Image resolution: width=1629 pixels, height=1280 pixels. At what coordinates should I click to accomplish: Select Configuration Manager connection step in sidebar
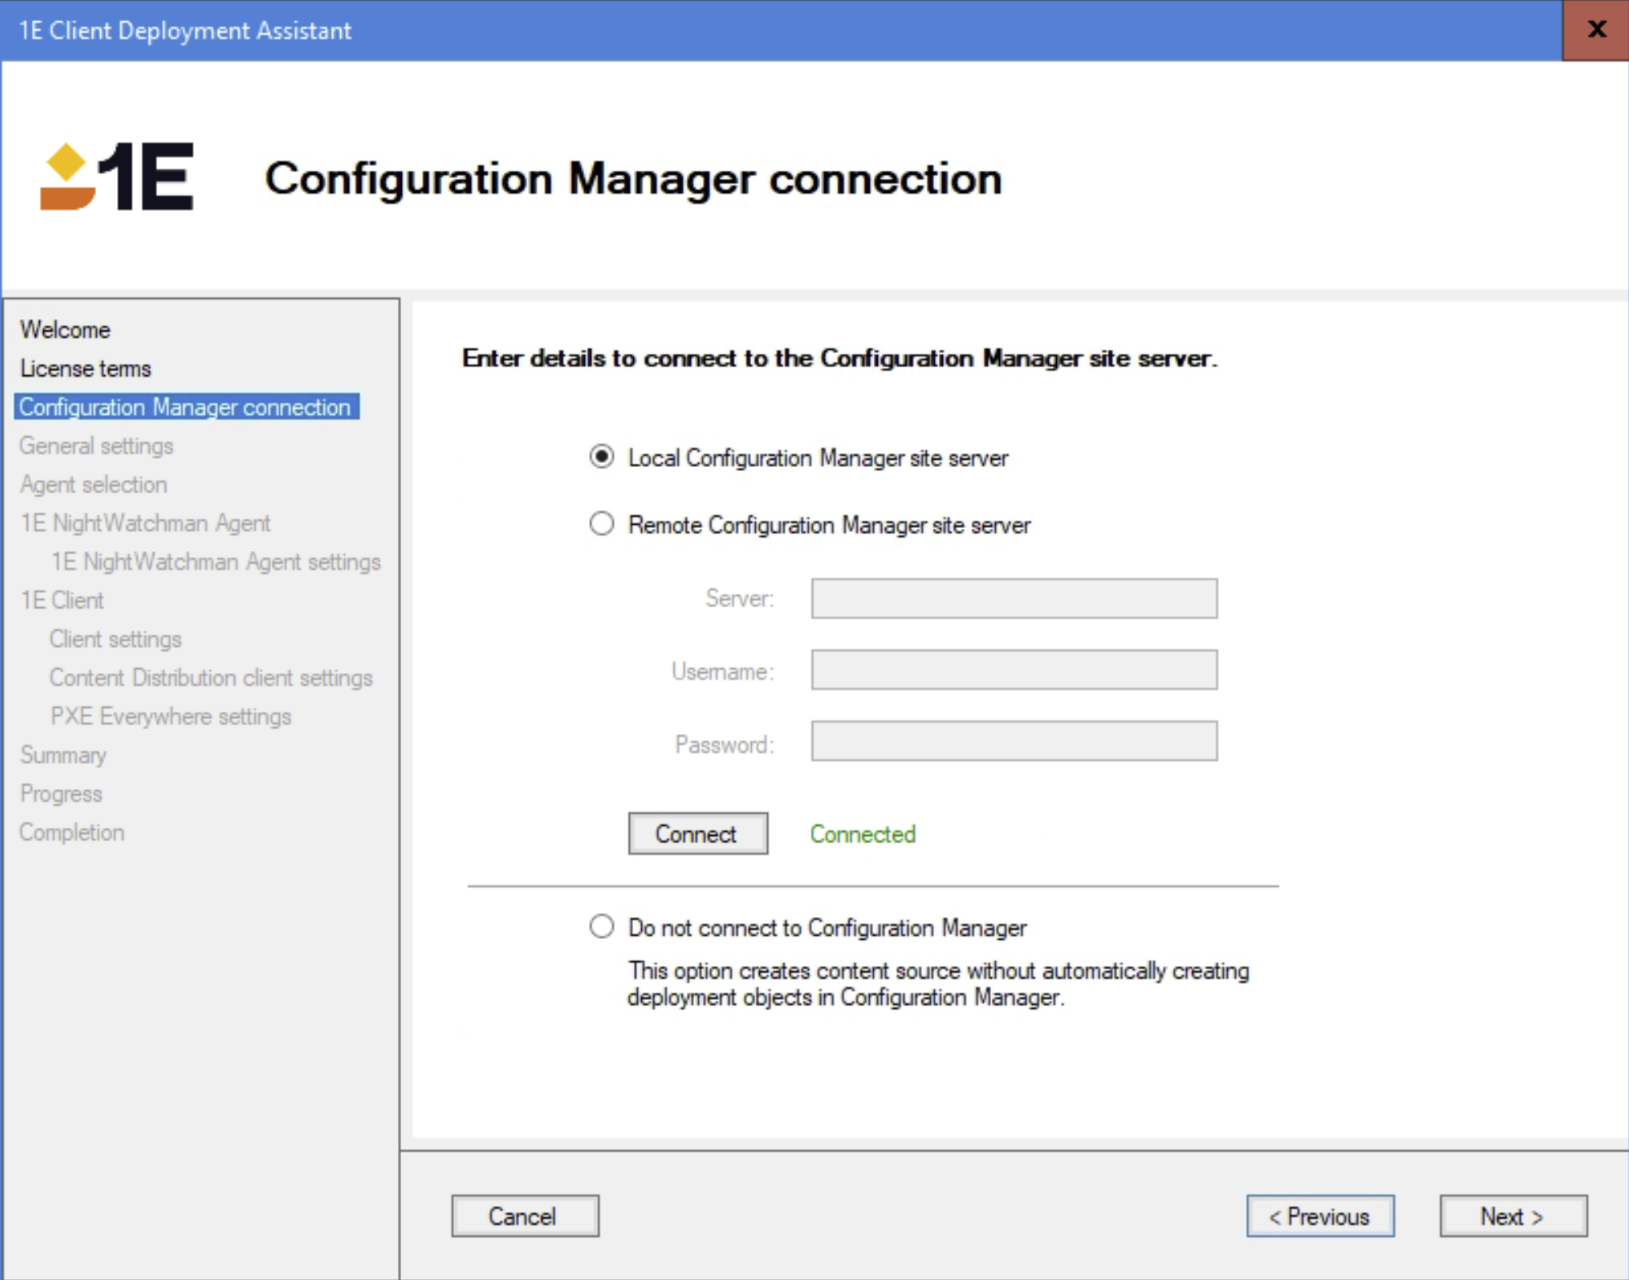[x=186, y=407]
